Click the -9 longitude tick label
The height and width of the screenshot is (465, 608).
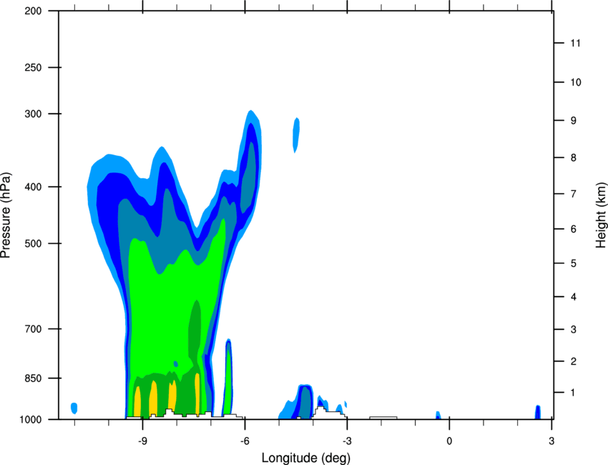(142, 441)
